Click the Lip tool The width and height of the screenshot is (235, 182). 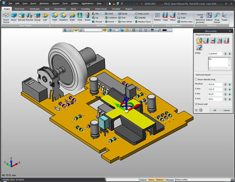point(95,18)
